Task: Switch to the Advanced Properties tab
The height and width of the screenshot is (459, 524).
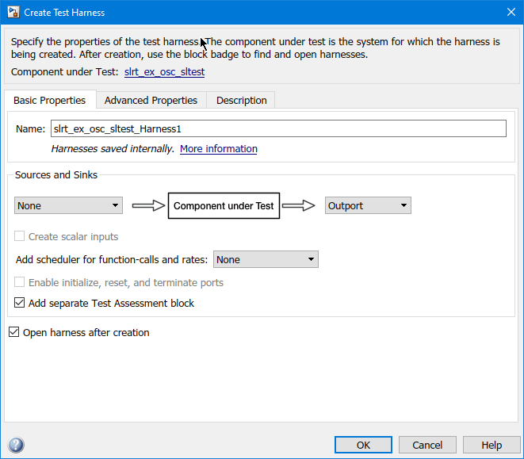Action: (x=151, y=100)
